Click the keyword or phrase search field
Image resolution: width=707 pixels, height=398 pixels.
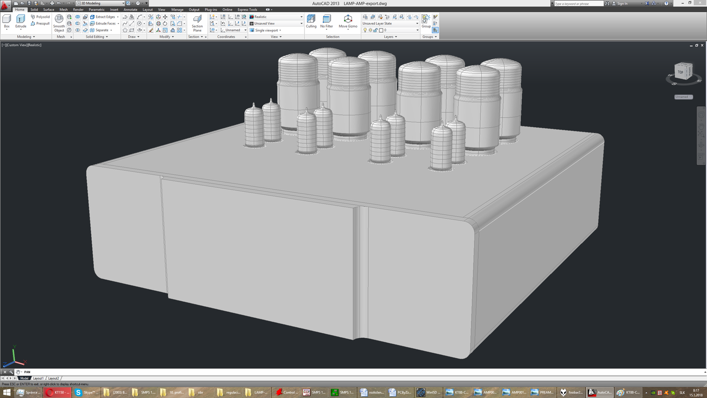pyautogui.click(x=578, y=3)
